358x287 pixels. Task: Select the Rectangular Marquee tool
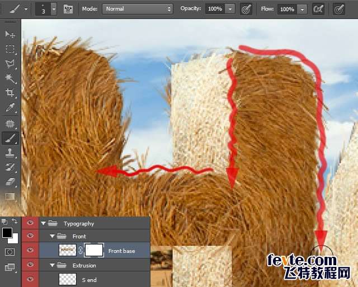[10, 49]
